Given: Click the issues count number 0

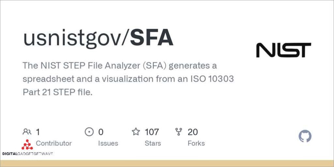Looking at the screenshot, I should (101, 132).
